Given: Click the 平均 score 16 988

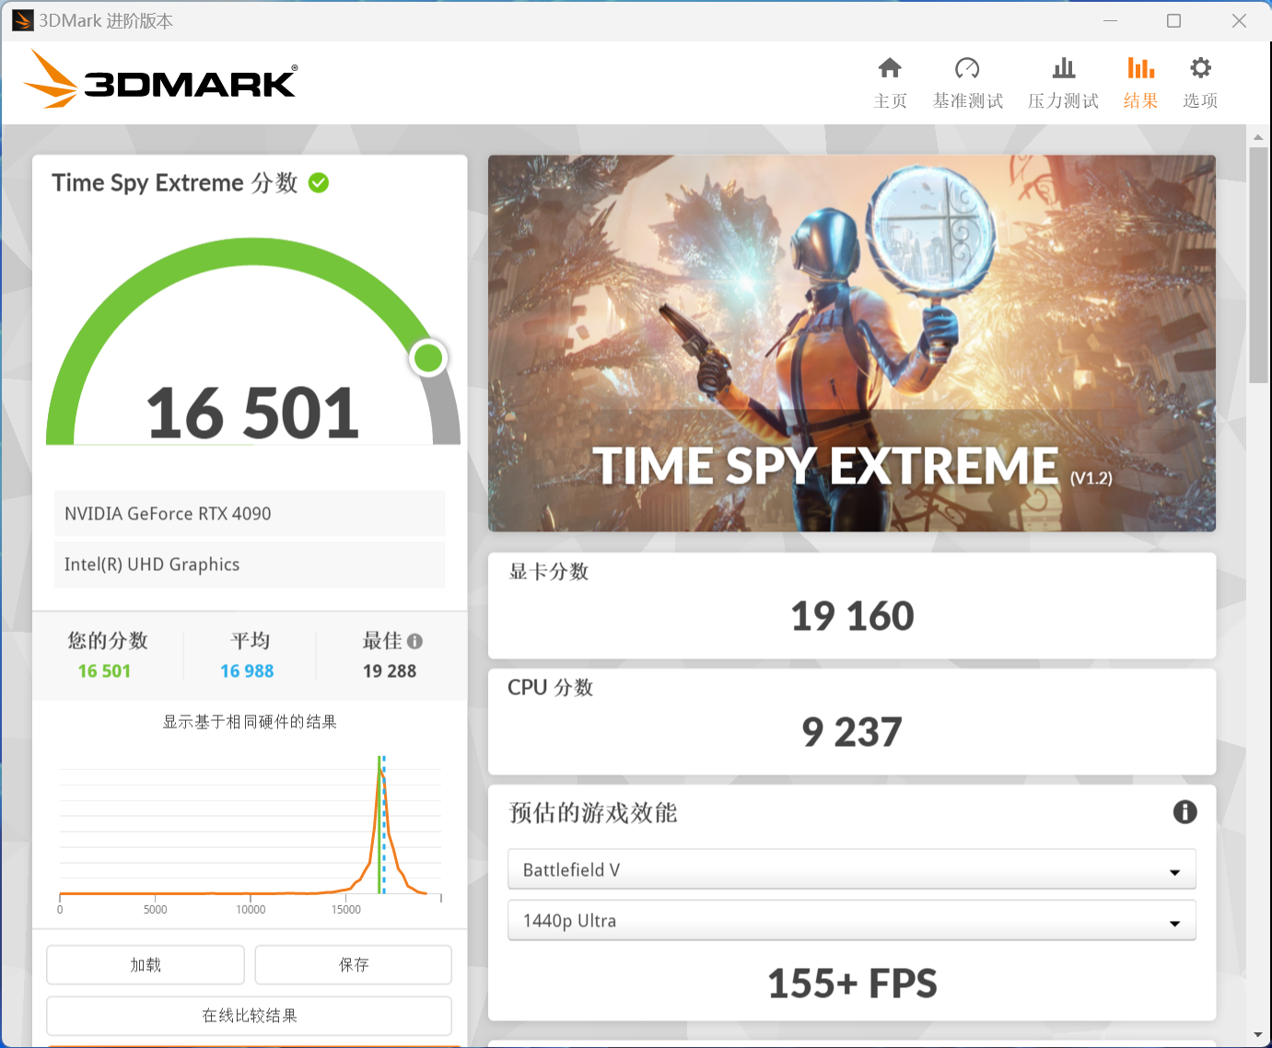Looking at the screenshot, I should (247, 671).
